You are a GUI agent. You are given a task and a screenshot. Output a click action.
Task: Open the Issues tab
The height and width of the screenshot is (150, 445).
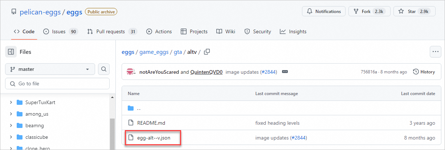[x=60, y=31]
